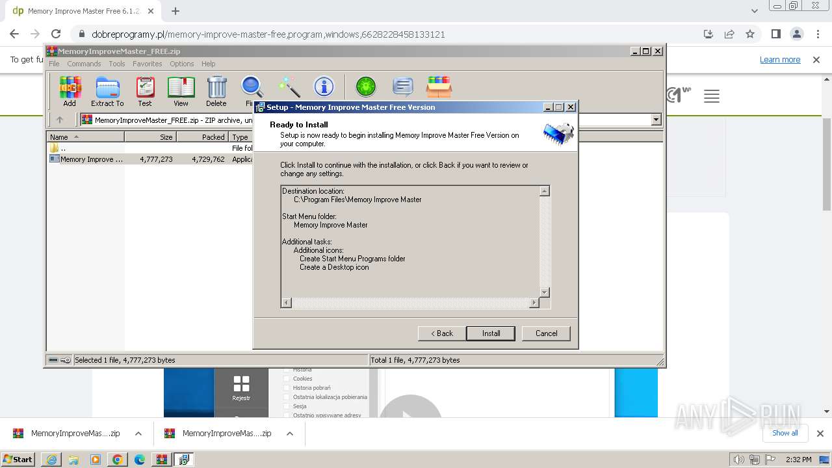Select the Memory Improve Master Free tab

pyautogui.click(x=83, y=11)
